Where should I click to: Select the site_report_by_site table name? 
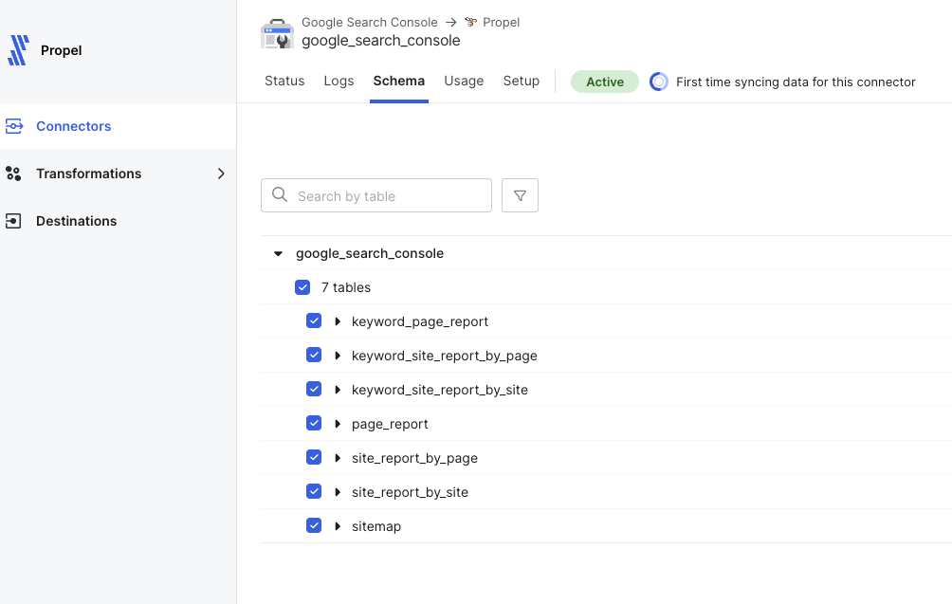pyautogui.click(x=410, y=492)
